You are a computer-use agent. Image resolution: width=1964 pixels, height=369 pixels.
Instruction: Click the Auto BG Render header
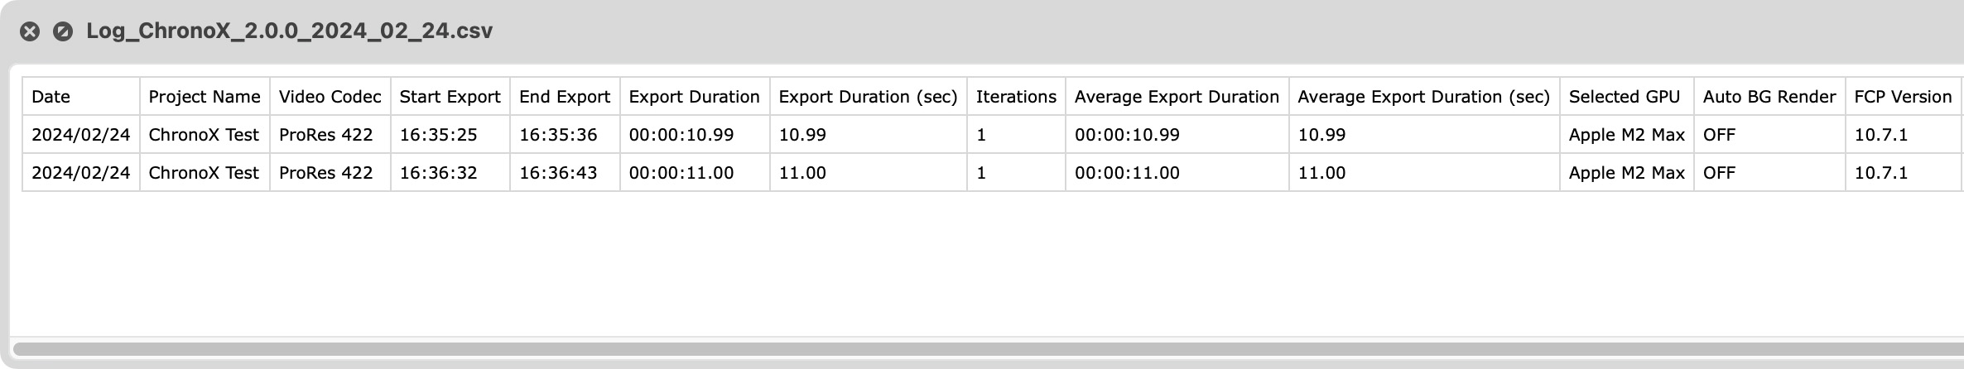[x=1769, y=97]
